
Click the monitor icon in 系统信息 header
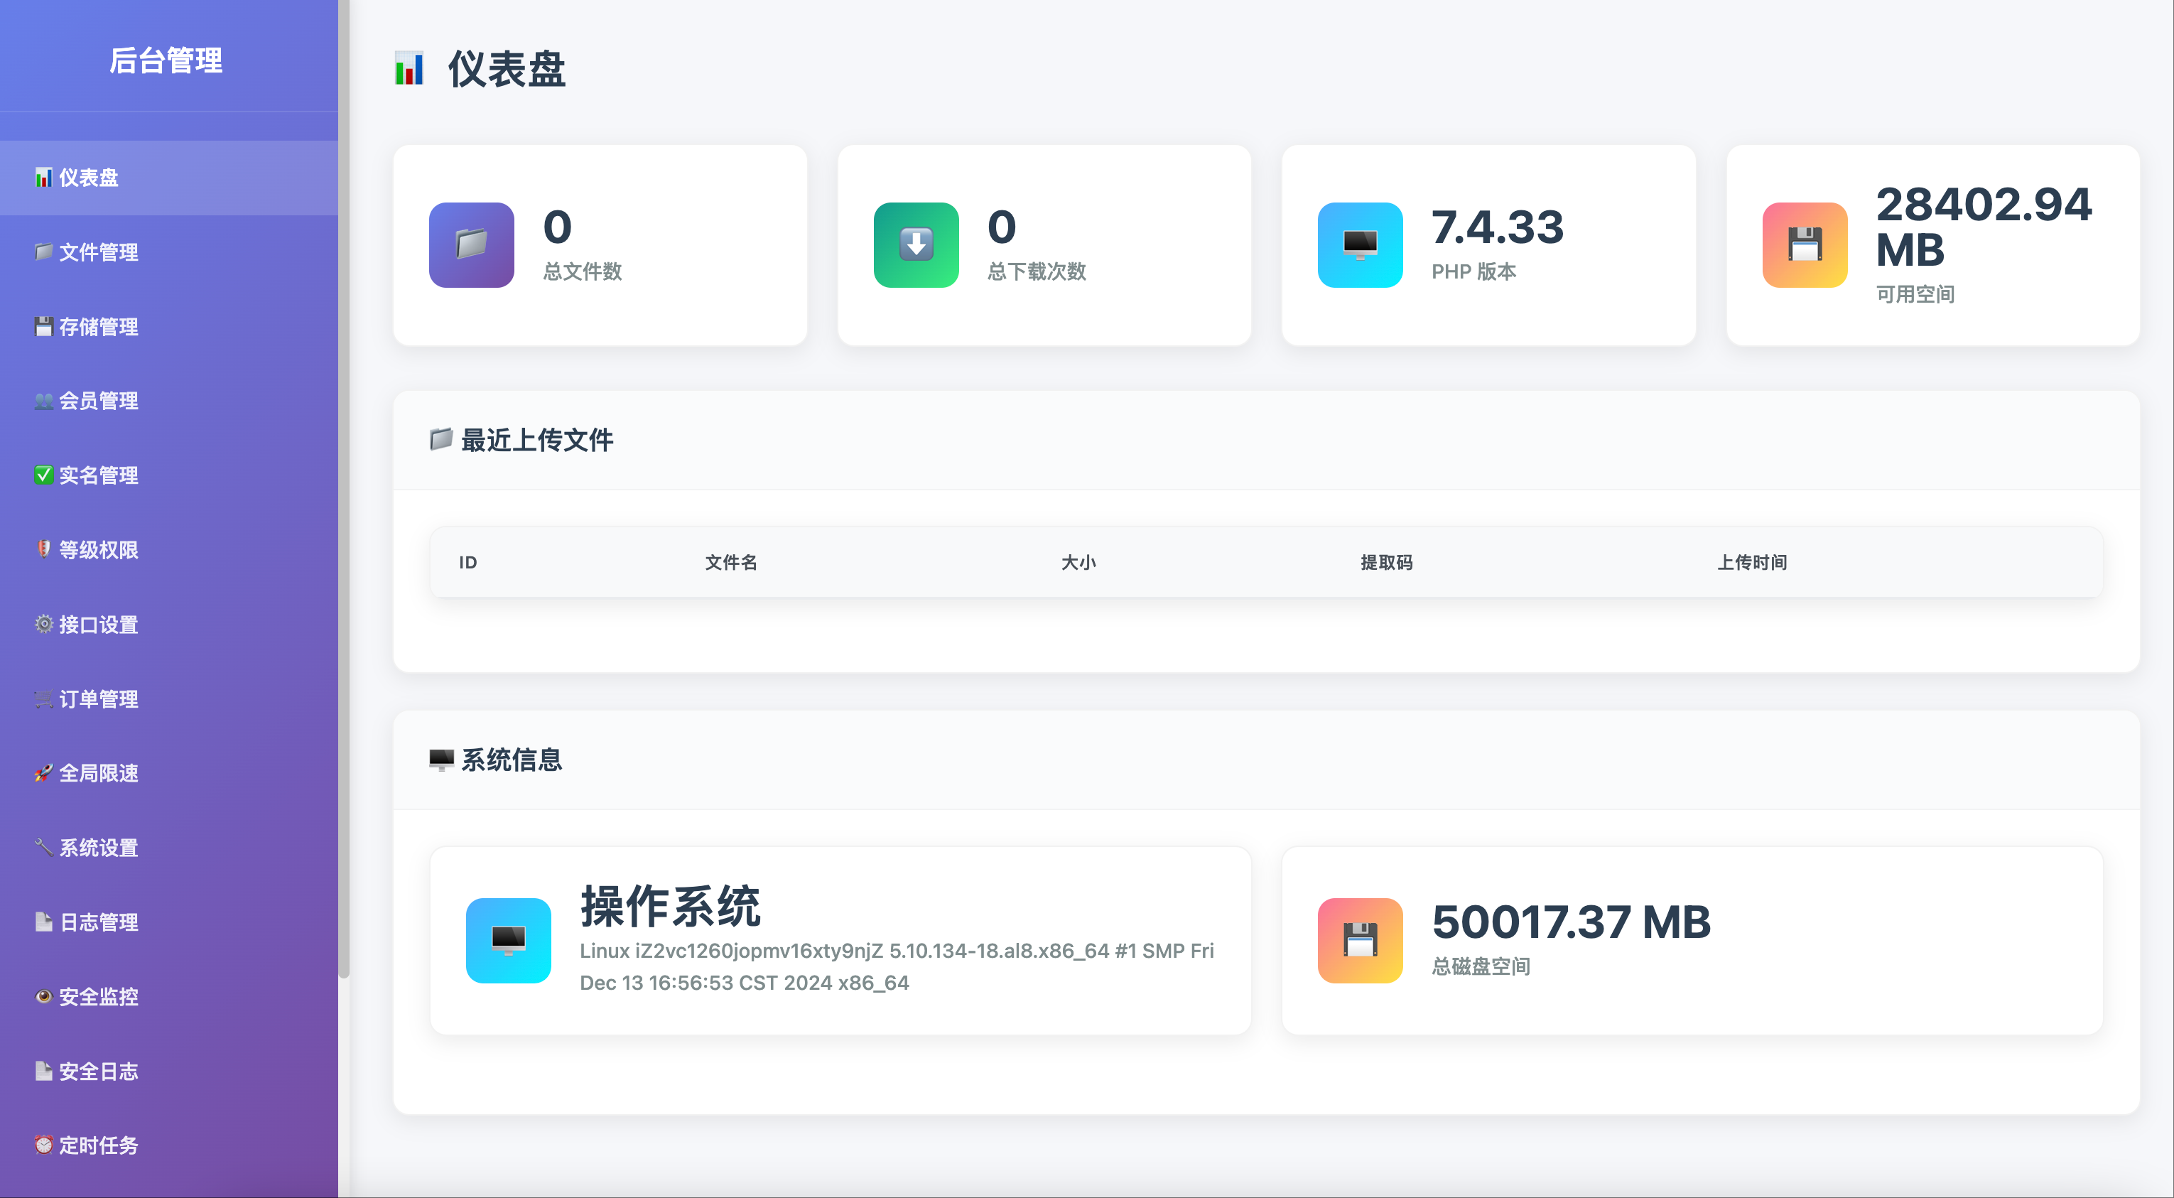[441, 760]
